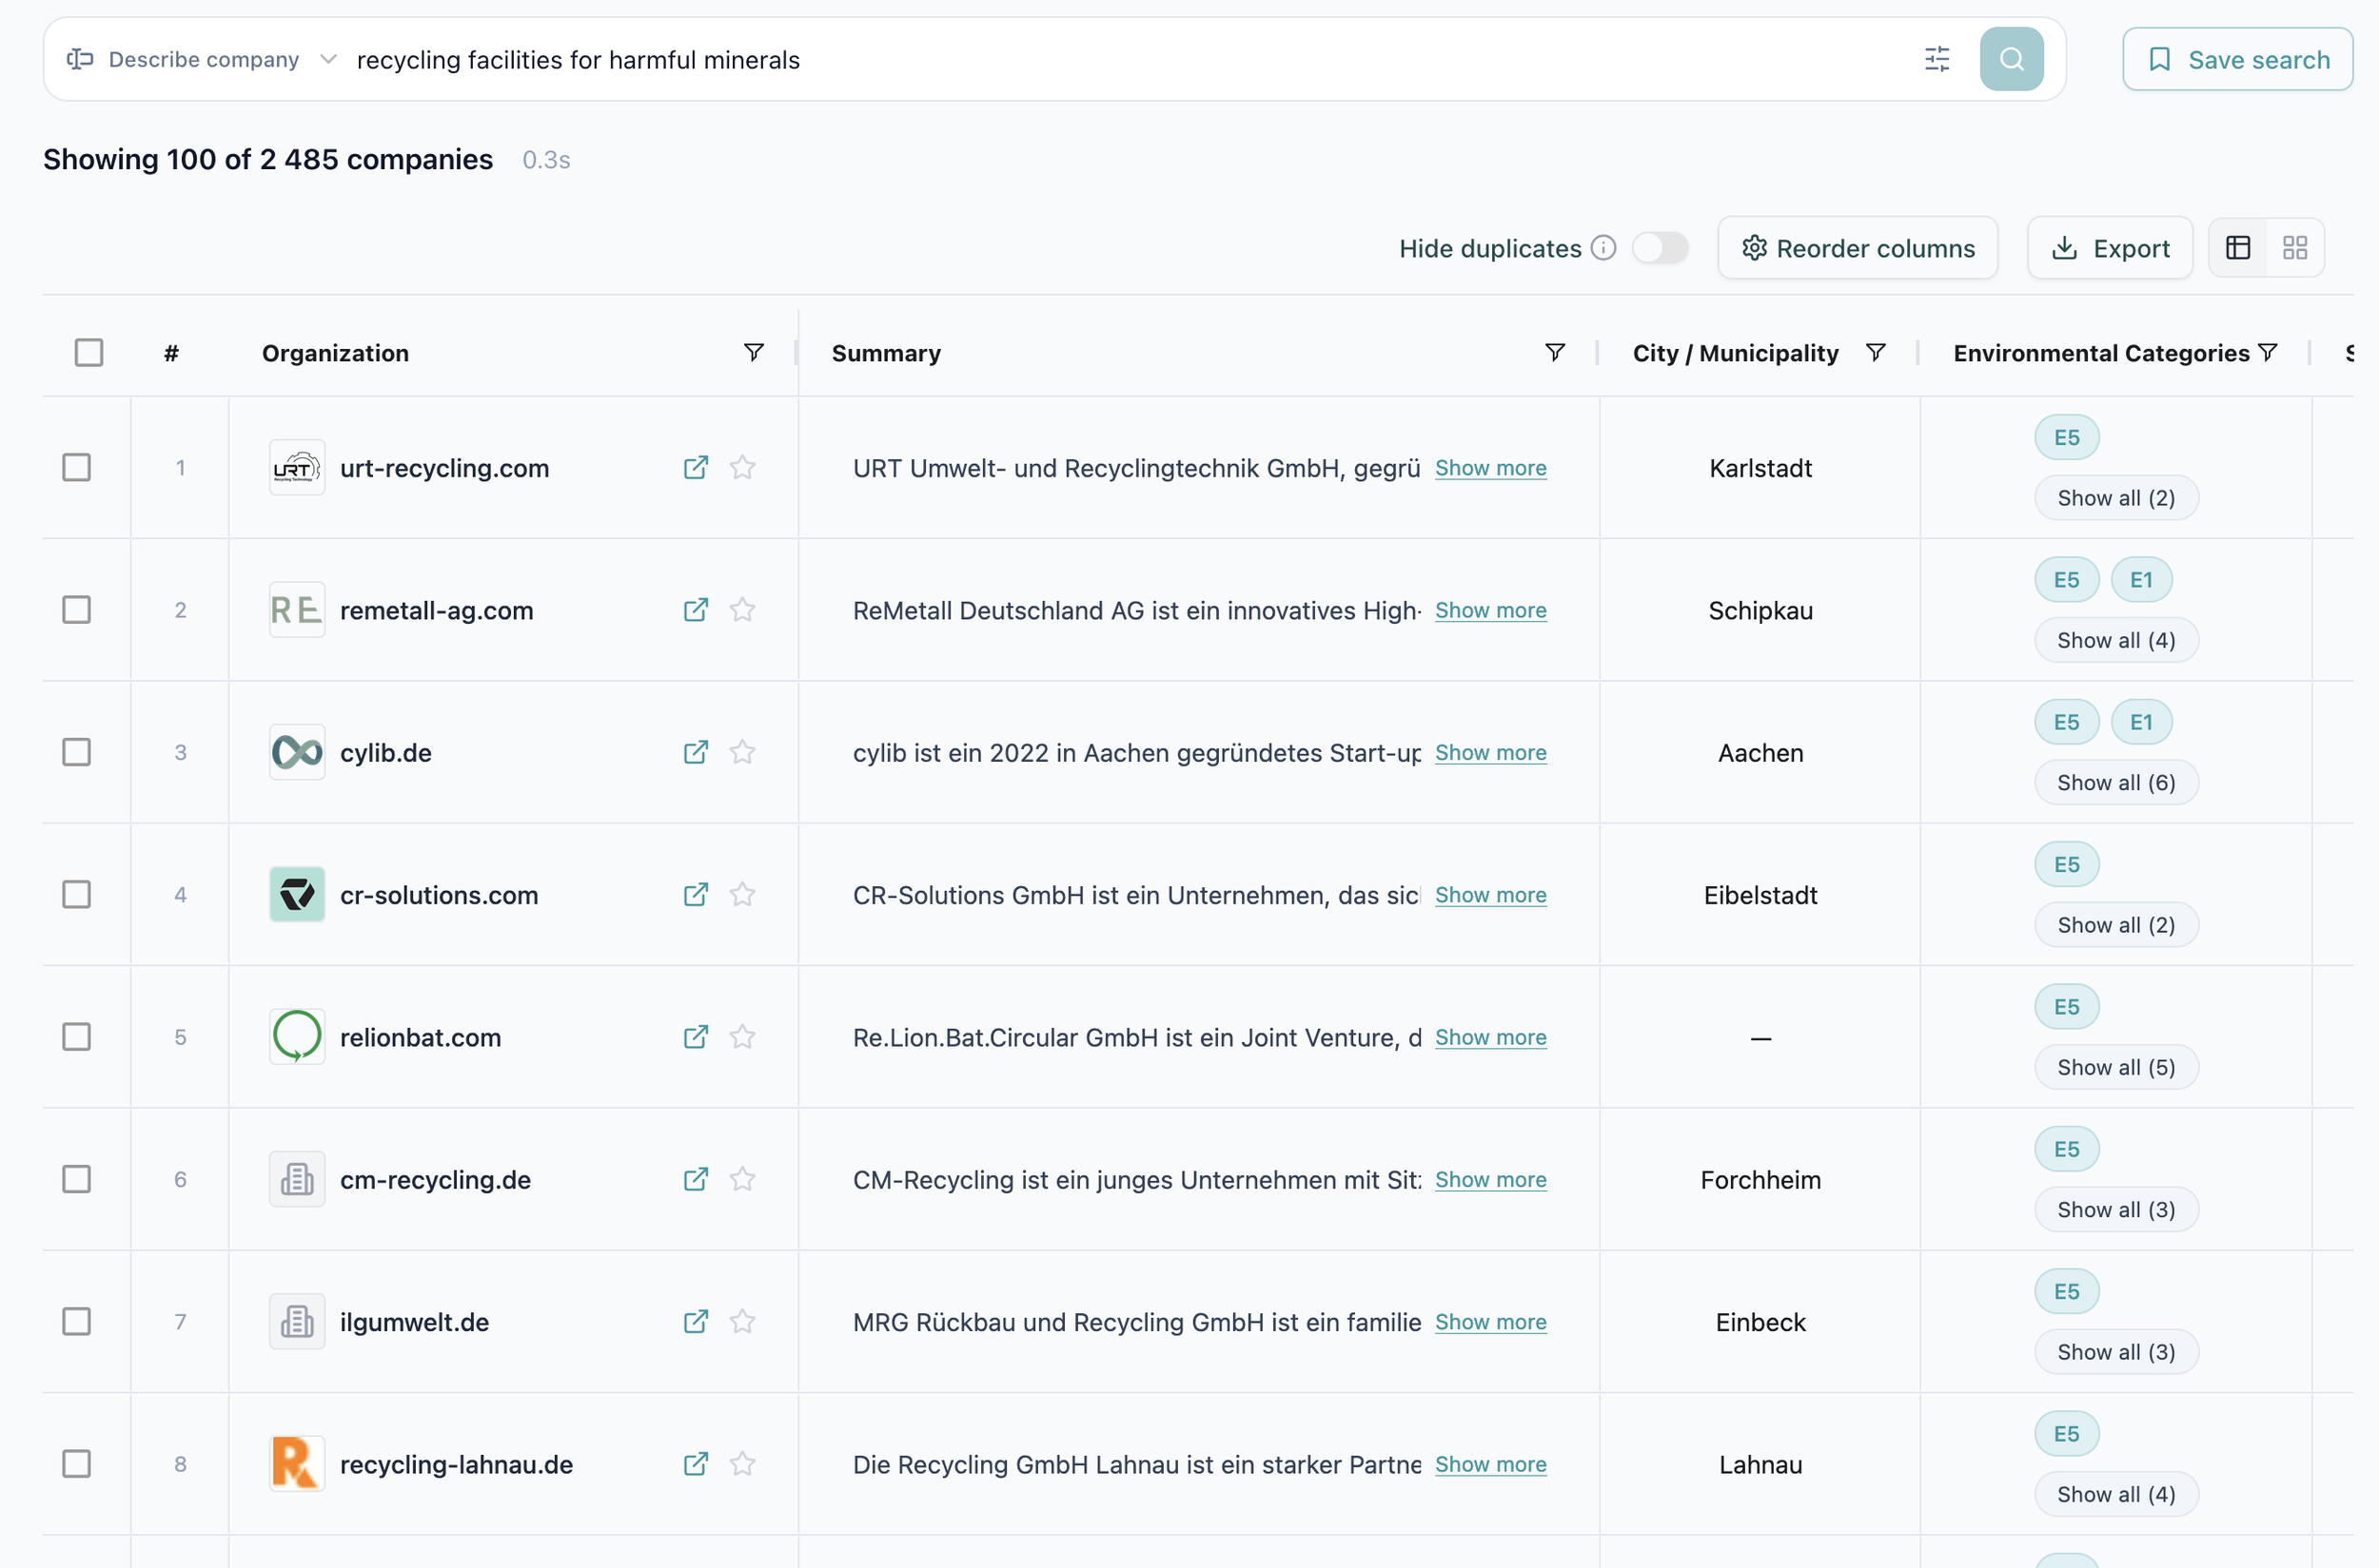The image size is (2379, 1568).
Task: Click the search query input field
Action: (1126, 59)
